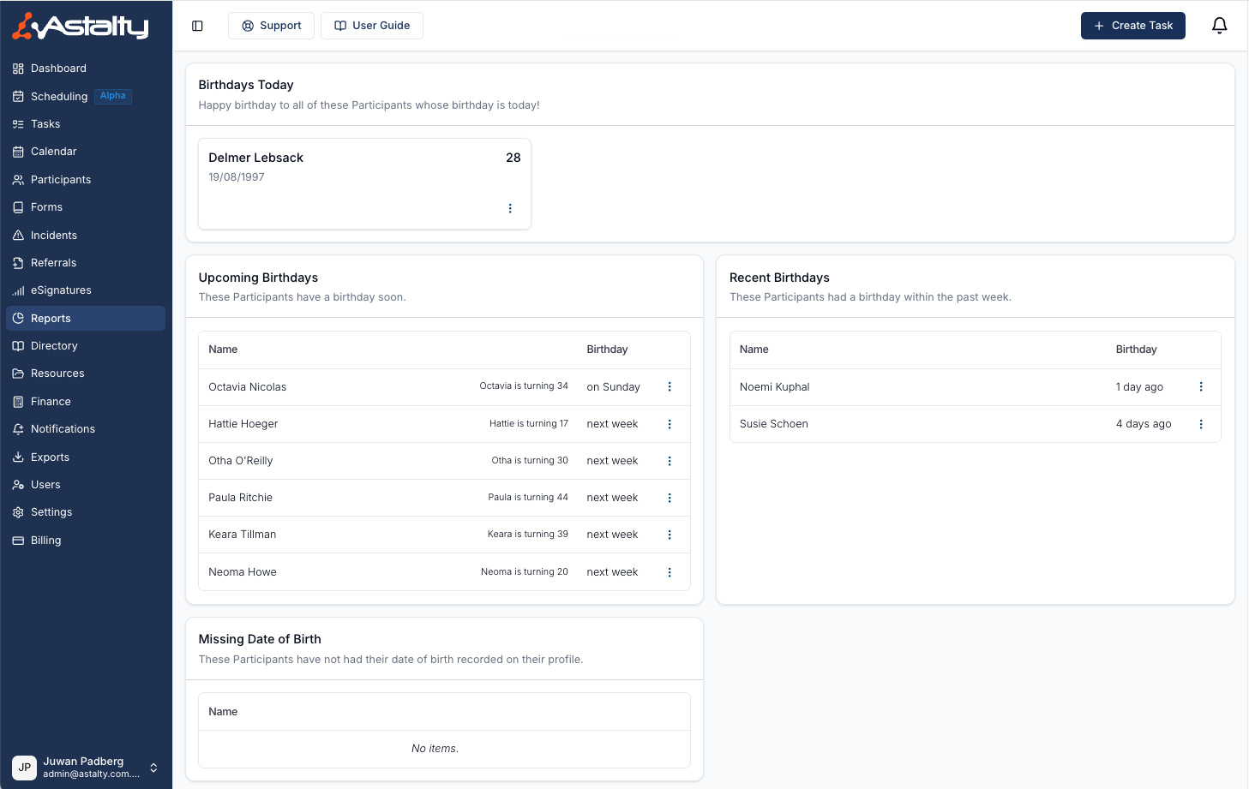Click the Support button
This screenshot has height=789, width=1249.
[271, 26]
